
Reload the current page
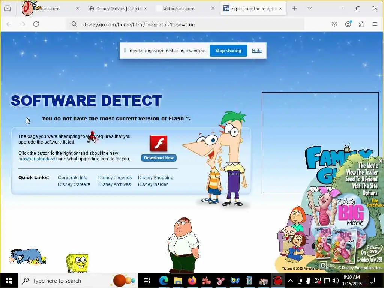(x=36, y=24)
